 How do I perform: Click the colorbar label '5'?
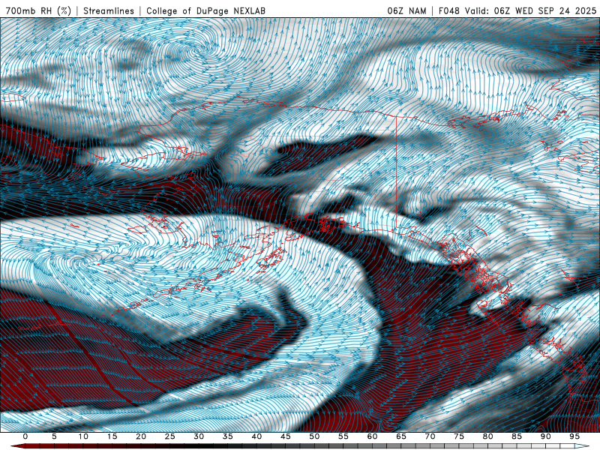pos(54,436)
